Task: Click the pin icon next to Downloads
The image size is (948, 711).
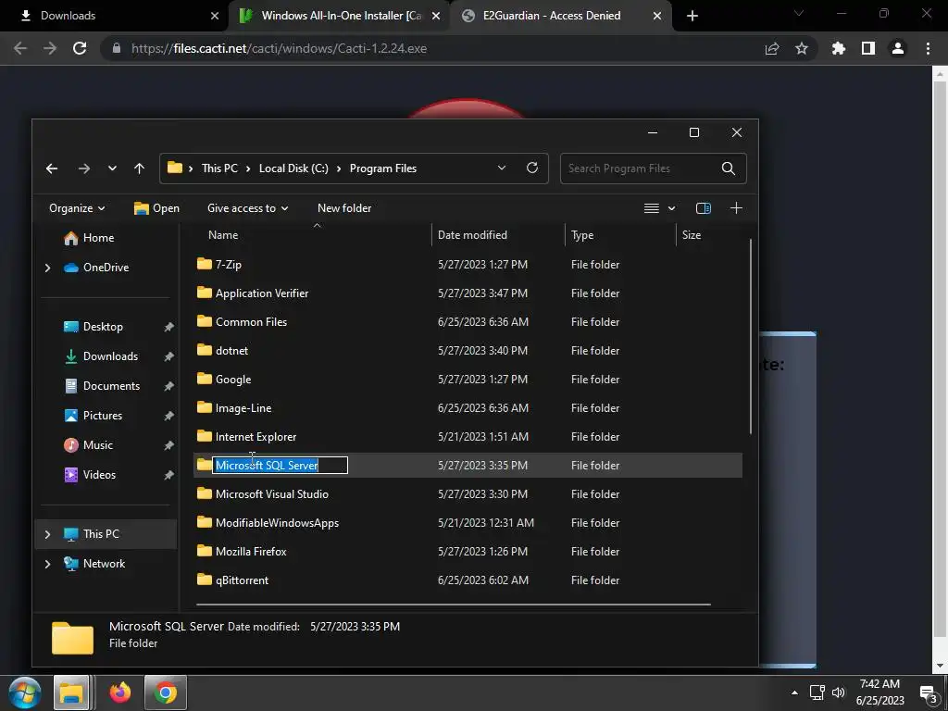Action: [168, 356]
